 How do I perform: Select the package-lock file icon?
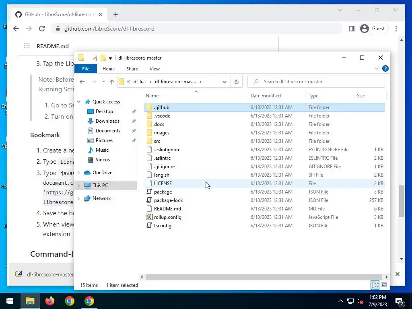pos(149,200)
